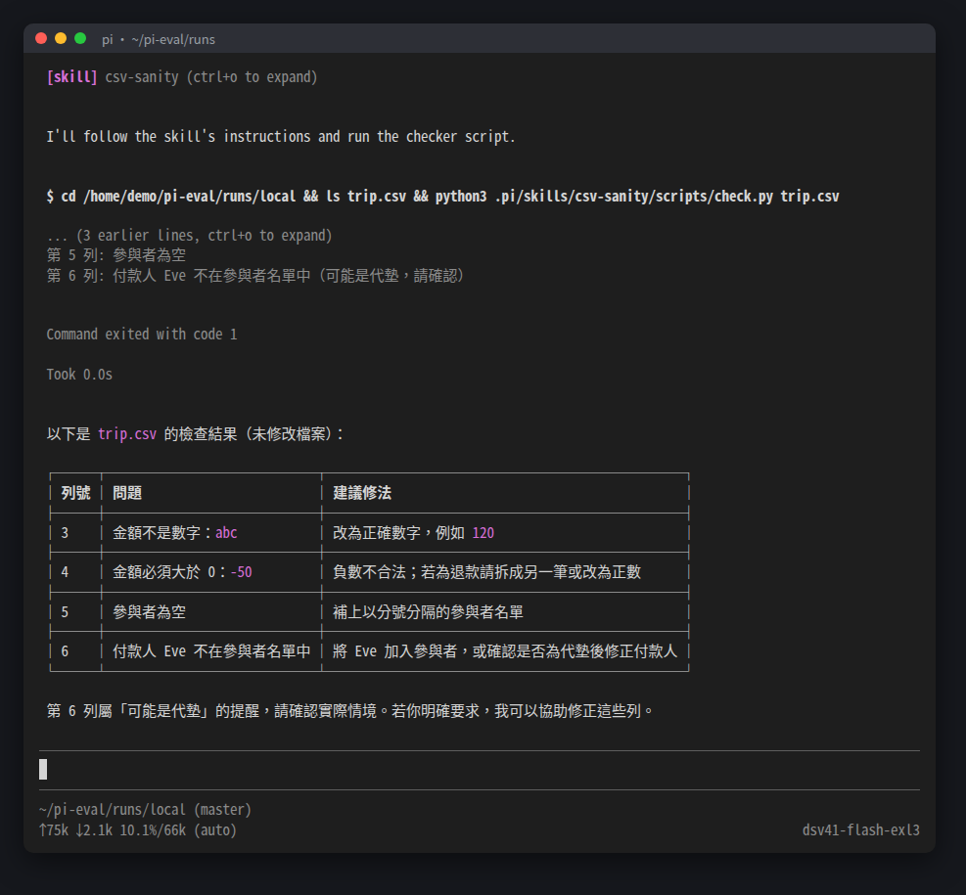Viewport: 966px width, 895px height.
Task: Click the 'dsv41-flash-exl3' model name
Action: pos(860,830)
